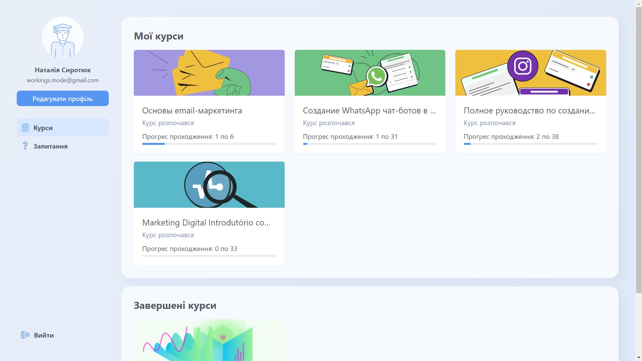This screenshot has height=361, width=642.
Task: Click the progress bar for 0 по 33
Action: (x=209, y=256)
